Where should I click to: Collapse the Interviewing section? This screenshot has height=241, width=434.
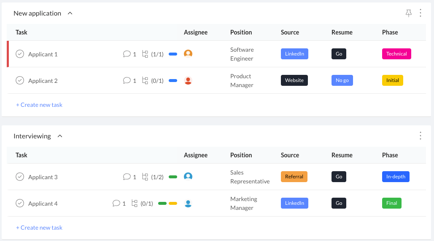coord(60,136)
